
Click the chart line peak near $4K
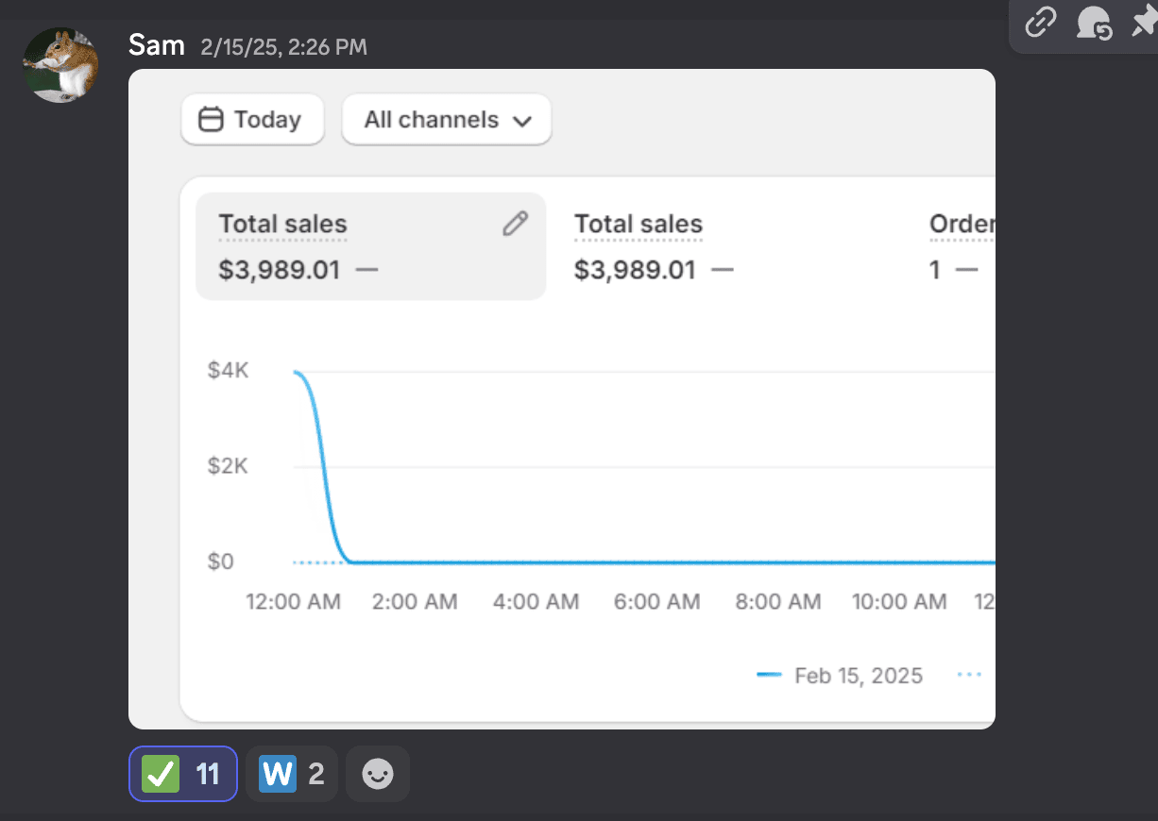(x=298, y=373)
